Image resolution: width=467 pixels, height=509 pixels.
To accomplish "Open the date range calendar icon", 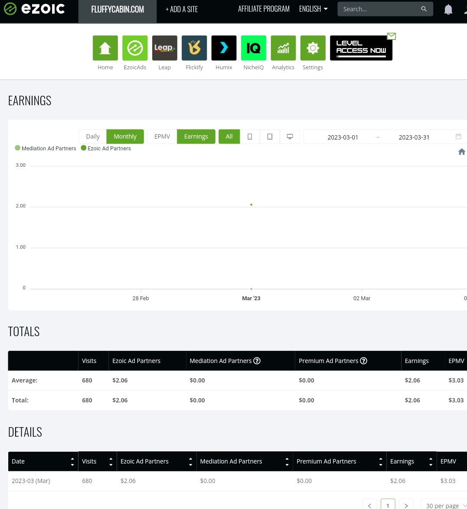I will point(458,136).
